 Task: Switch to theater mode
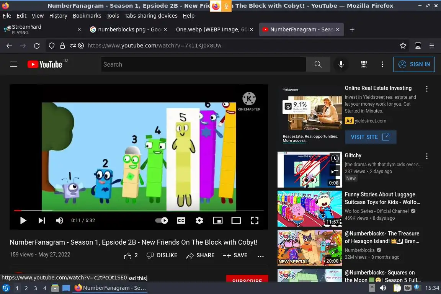[236, 220]
